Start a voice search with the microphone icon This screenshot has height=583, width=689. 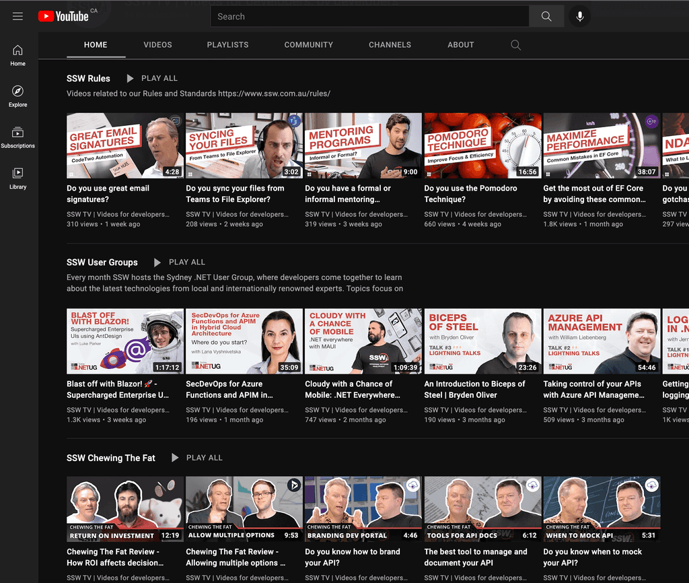pos(579,16)
